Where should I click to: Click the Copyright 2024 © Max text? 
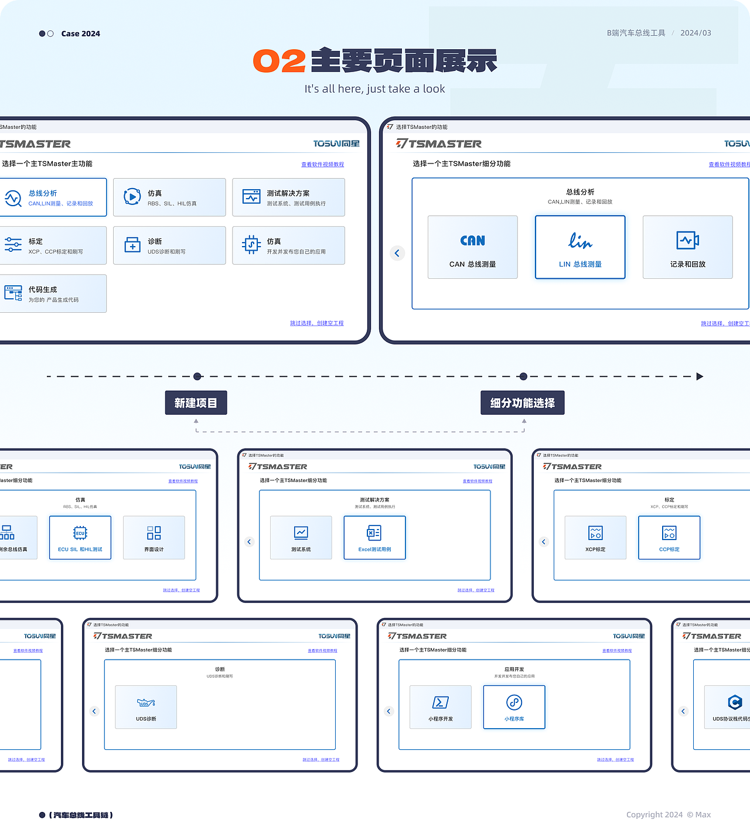669,814
